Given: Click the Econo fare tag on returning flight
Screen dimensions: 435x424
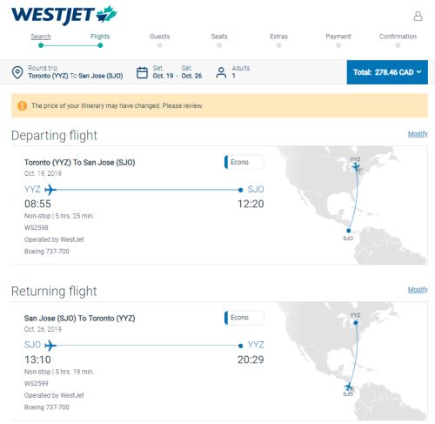Looking at the screenshot, I should 244,318.
